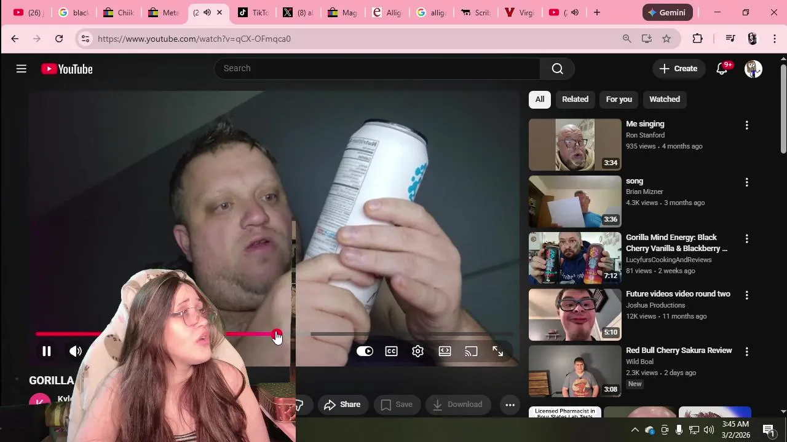The image size is (787, 442).
Task: Open the player settings gear
Action: tap(417, 351)
